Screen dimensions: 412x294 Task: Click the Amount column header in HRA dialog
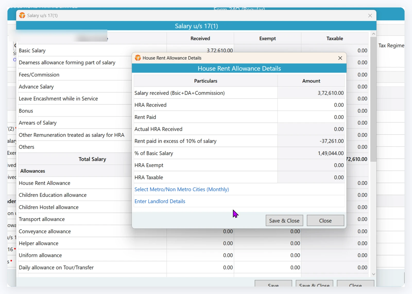click(311, 81)
